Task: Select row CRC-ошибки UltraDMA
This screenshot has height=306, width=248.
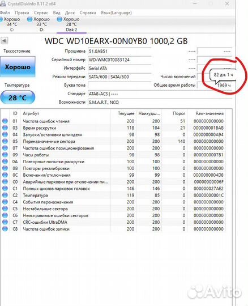Action: (x=113, y=222)
